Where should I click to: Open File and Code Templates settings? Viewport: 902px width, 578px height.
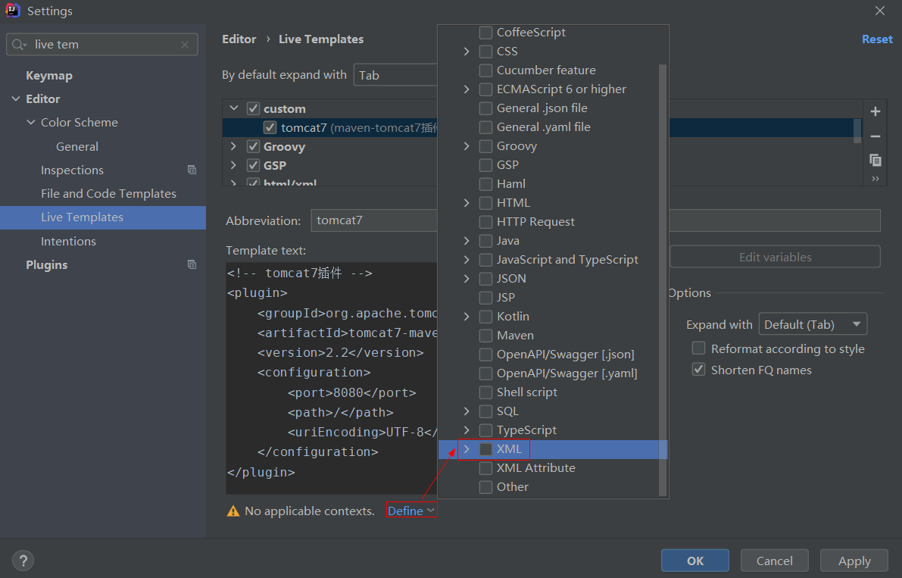[108, 194]
